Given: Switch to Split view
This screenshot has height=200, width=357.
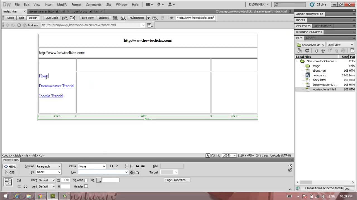Looking at the screenshot, I should click(x=21, y=18).
